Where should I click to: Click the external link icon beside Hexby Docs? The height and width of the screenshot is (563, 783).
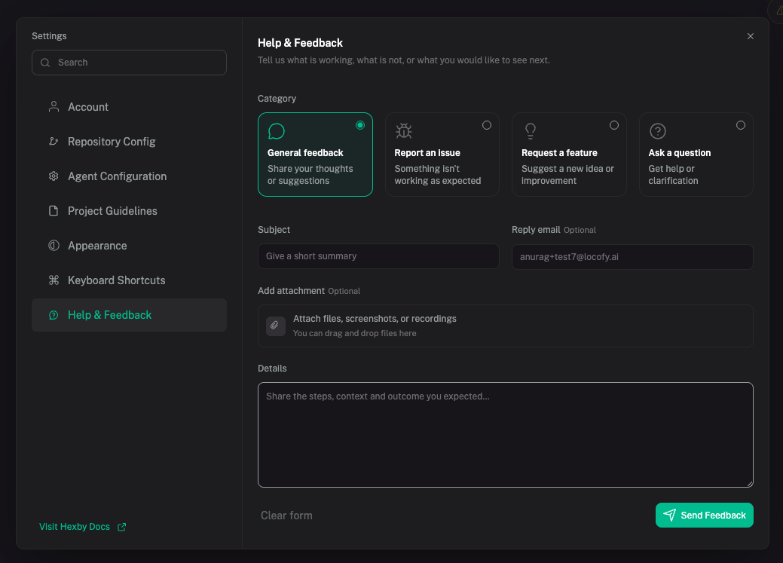pos(121,527)
